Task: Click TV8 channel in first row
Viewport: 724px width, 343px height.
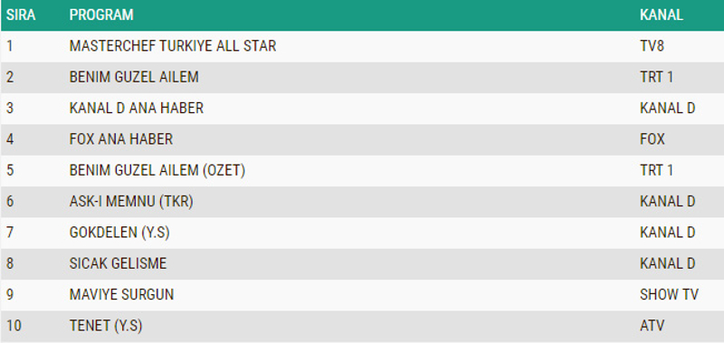Action: (x=652, y=45)
